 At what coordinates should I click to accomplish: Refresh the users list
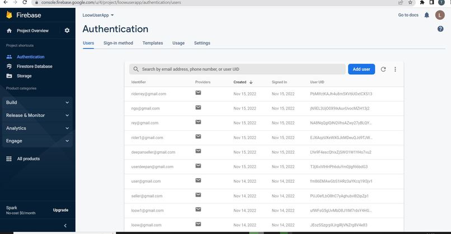click(383, 69)
